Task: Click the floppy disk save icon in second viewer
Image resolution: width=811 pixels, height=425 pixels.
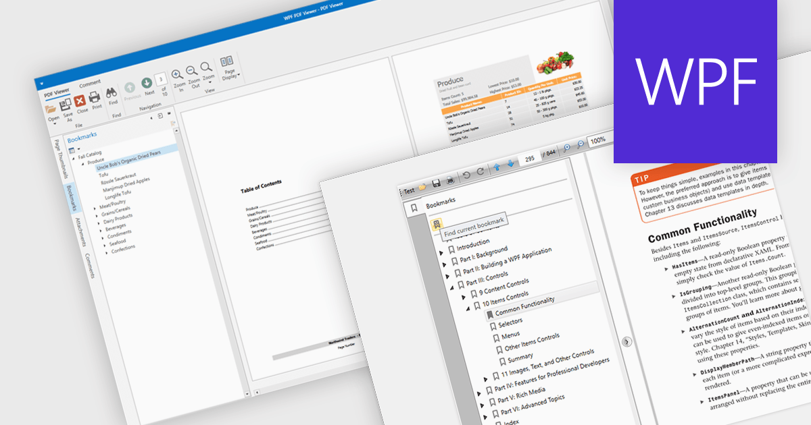Action: (435, 183)
